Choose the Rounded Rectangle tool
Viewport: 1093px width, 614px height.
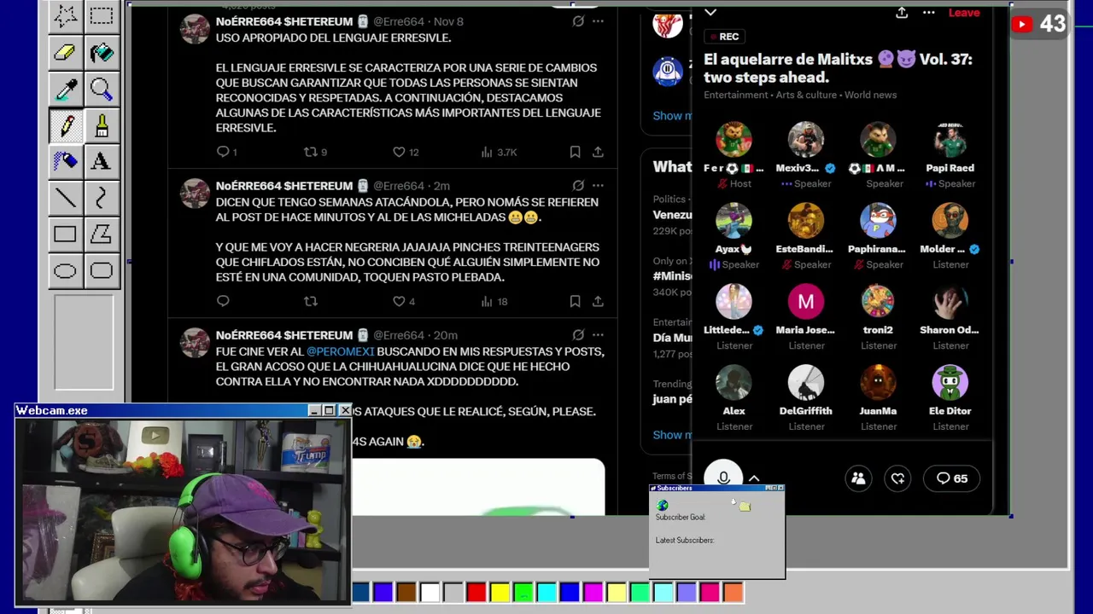tap(101, 271)
